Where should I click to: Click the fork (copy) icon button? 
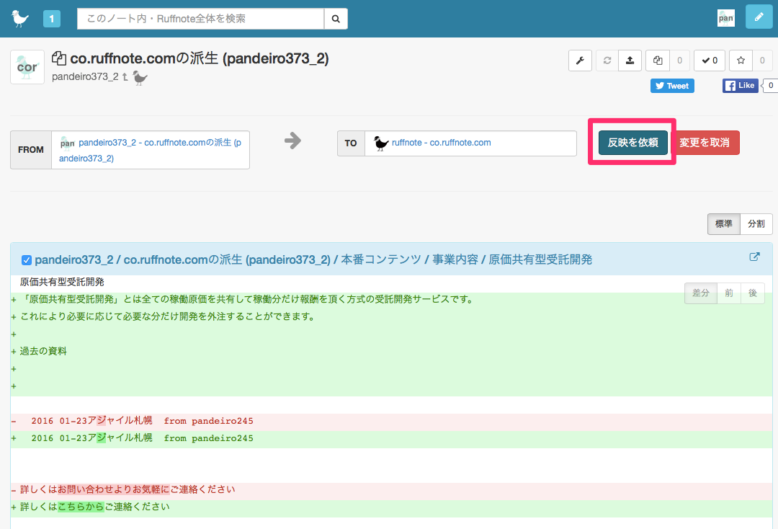tap(658, 61)
